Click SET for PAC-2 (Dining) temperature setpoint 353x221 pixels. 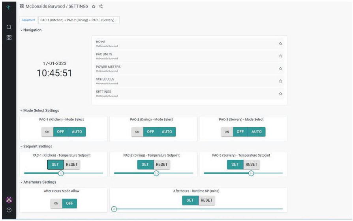click(x=145, y=164)
